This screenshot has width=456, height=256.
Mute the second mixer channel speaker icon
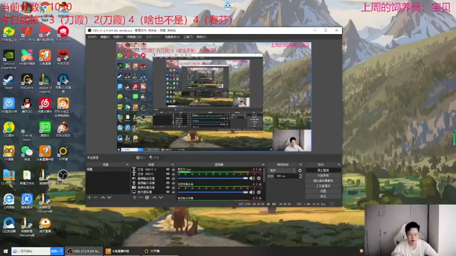[x=252, y=192]
